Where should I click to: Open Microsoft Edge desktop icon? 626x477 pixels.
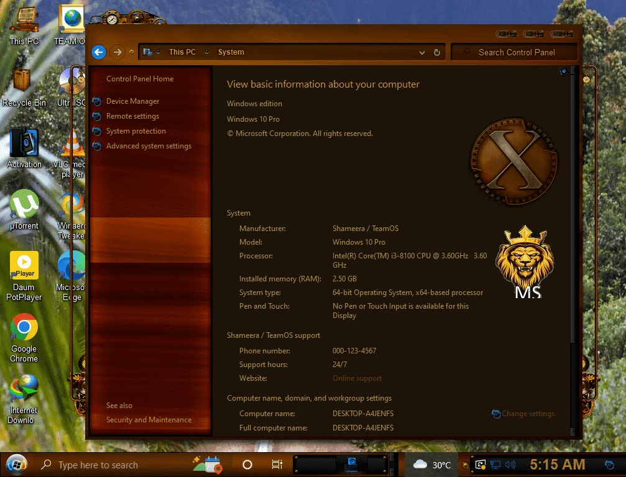[71, 276]
